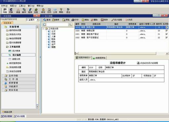Image resolution: width=169 pixels, height=122 pixels.
Task: Click the tree search input field
Action: point(57,25)
